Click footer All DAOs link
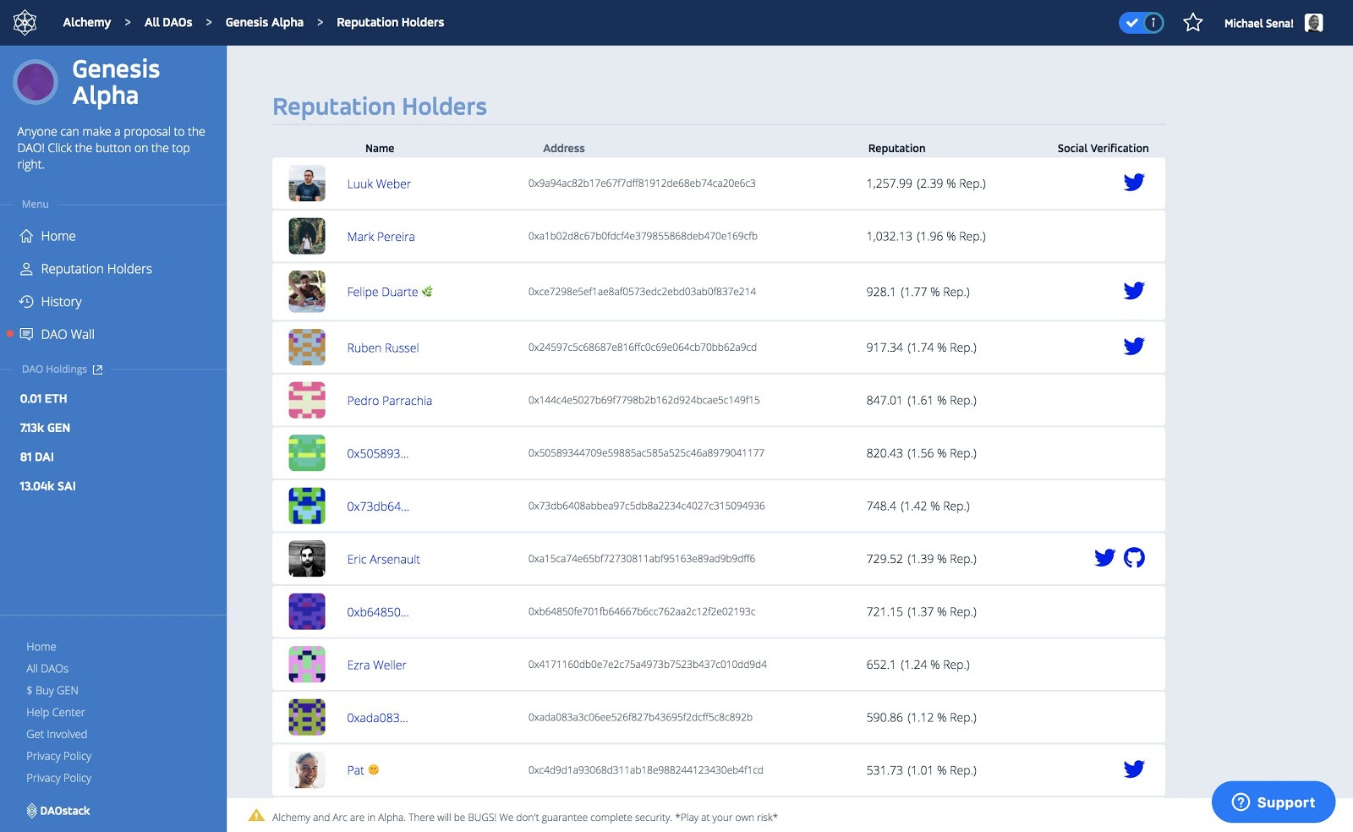The image size is (1353, 832). [x=47, y=669]
